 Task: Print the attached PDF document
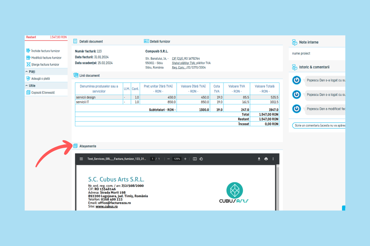266,159
